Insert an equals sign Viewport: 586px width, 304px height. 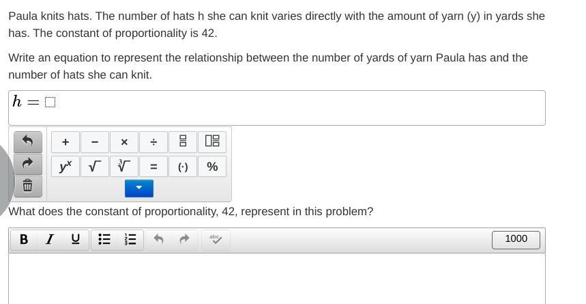153,167
